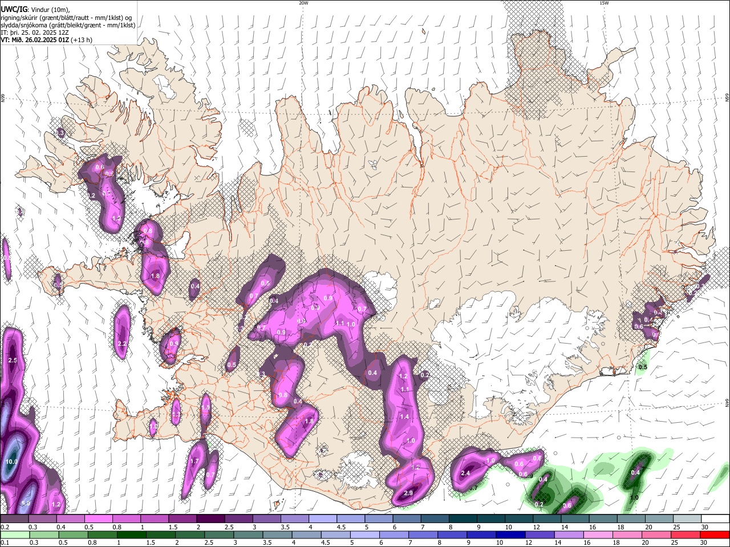Click the '(+13 h)' forecast offset text

82,40
